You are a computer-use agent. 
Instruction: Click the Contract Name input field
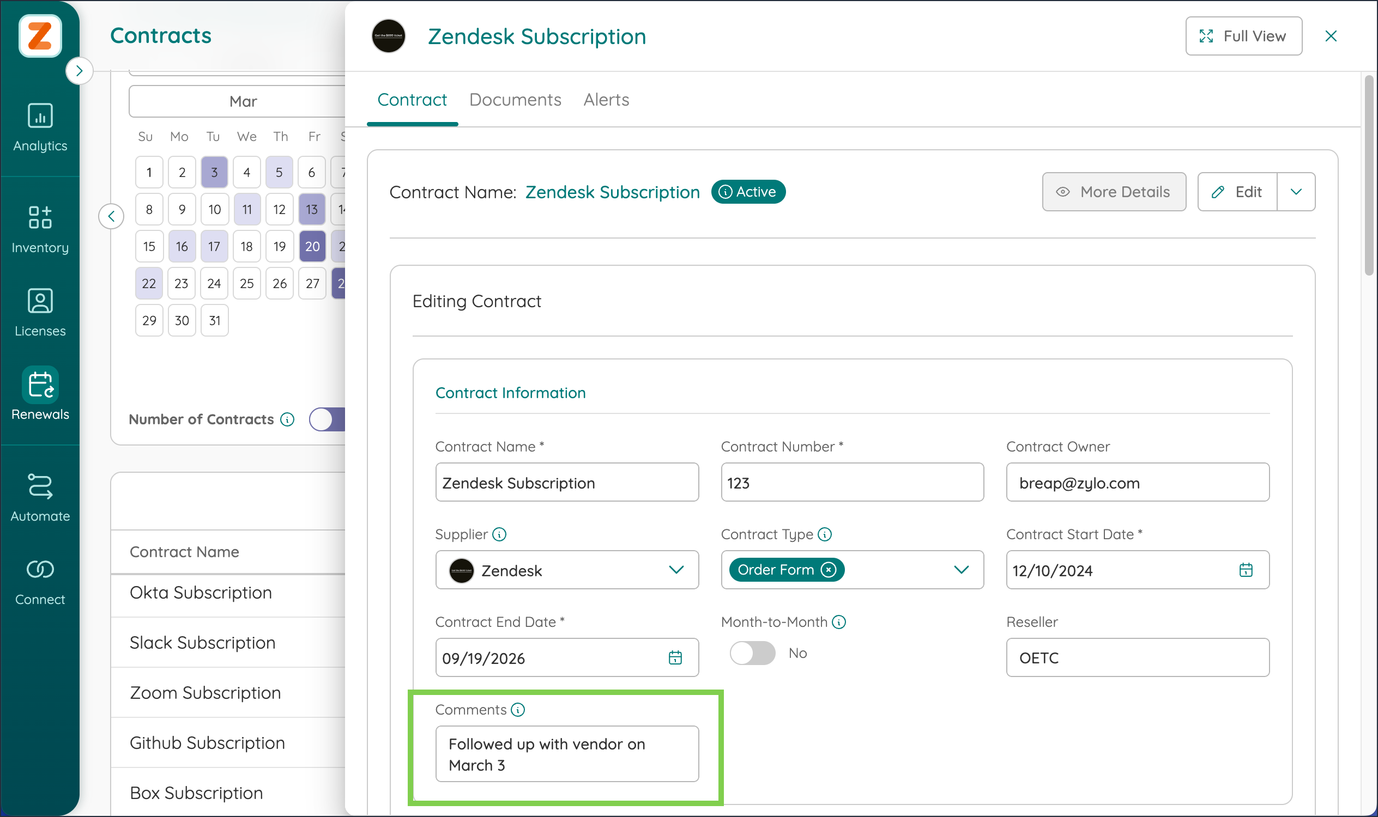567,482
